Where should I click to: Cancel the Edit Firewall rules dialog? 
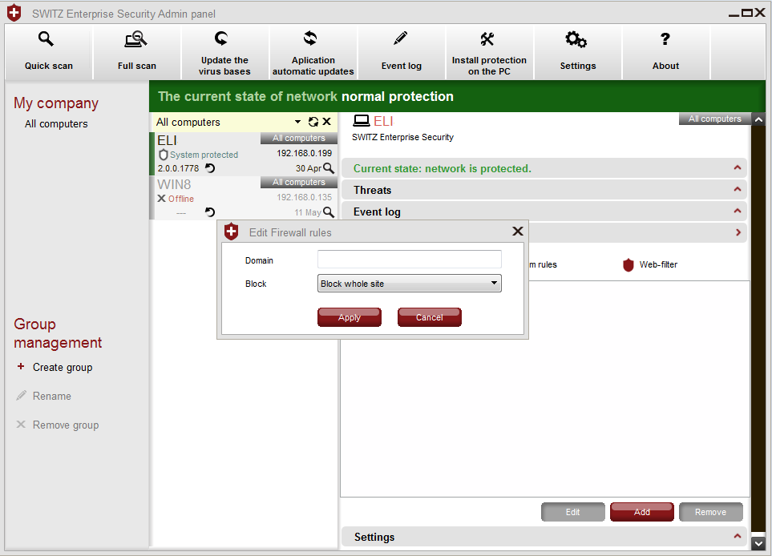pos(429,317)
